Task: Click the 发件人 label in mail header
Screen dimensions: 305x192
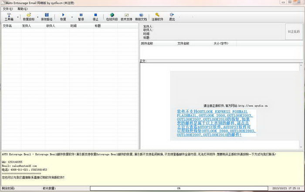Action: [148, 26]
